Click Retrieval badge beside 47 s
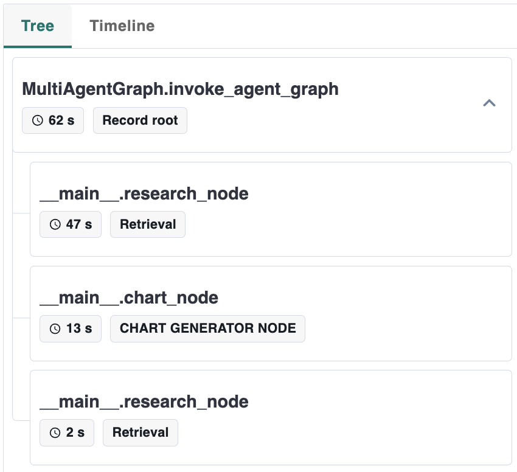The width and height of the screenshot is (517, 472). click(x=148, y=224)
